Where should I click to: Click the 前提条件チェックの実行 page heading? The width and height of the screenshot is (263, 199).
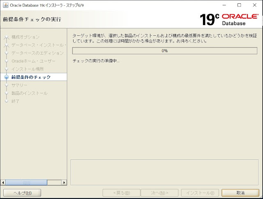[32, 19]
